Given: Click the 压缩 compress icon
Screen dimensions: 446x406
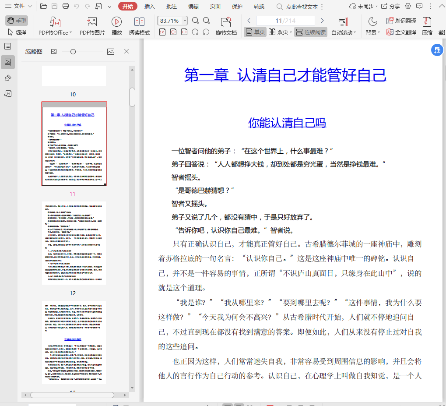Looking at the screenshot, I should pyautogui.click(x=427, y=26).
